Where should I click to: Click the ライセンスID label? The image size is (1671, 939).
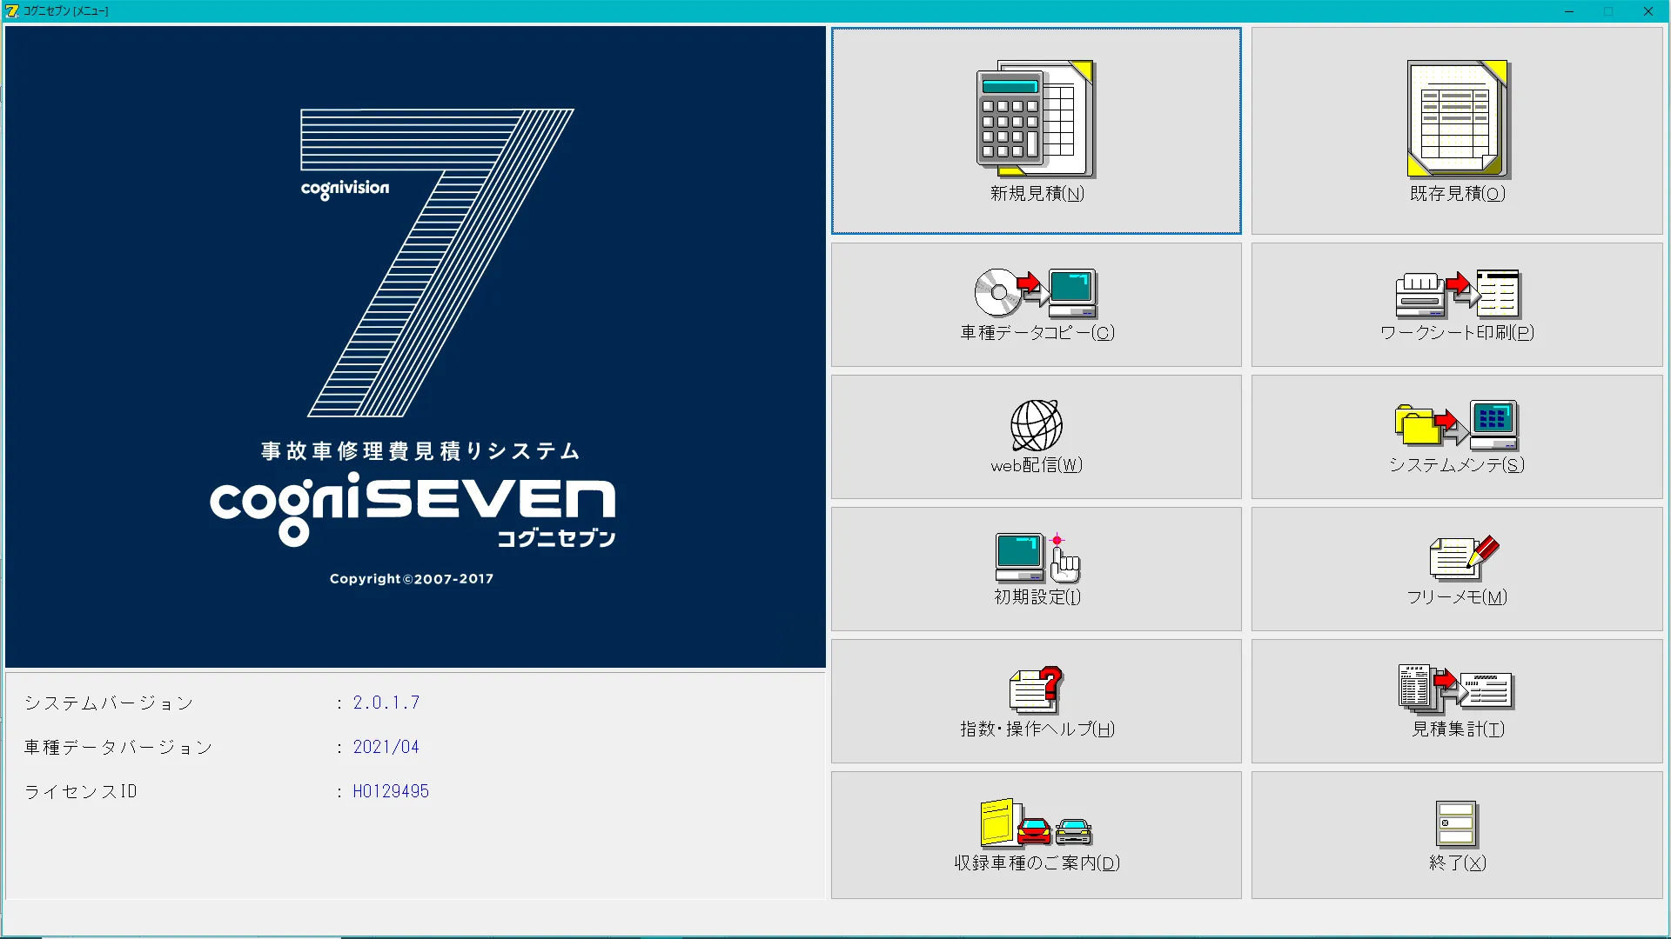pos(80,791)
